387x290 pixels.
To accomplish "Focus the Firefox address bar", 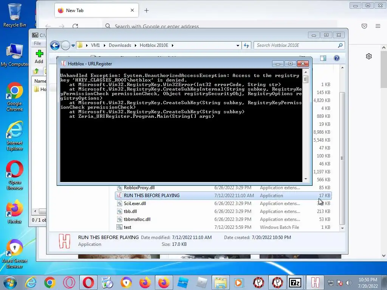I will pos(220,26).
